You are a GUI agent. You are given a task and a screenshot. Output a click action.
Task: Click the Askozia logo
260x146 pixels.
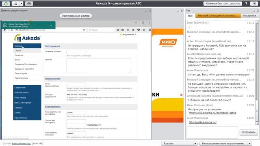pyautogui.click(x=27, y=38)
